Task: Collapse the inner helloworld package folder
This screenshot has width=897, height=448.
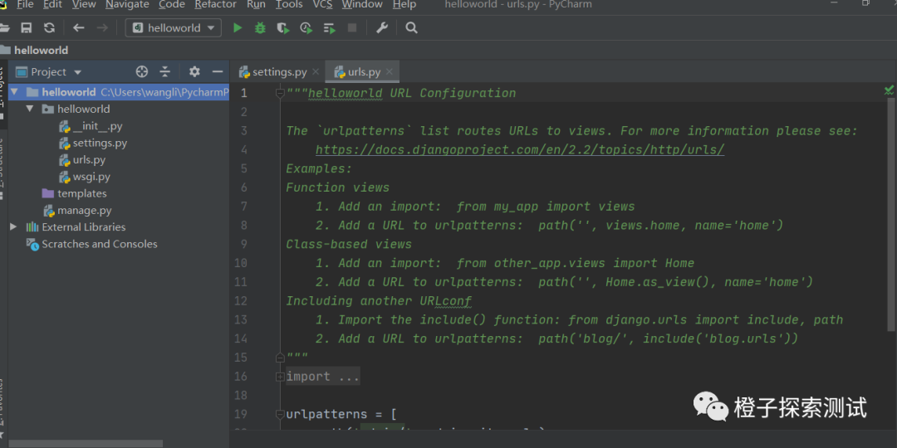Action: click(x=30, y=109)
